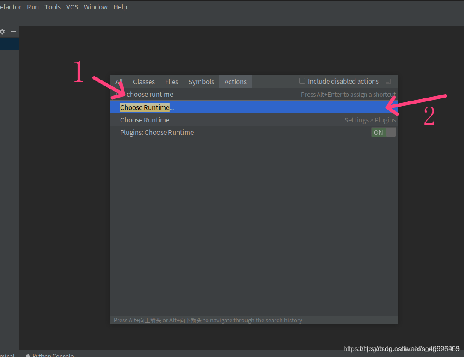464x357 pixels.
Task: Switch to the All tab in search popup
Action: (119, 82)
